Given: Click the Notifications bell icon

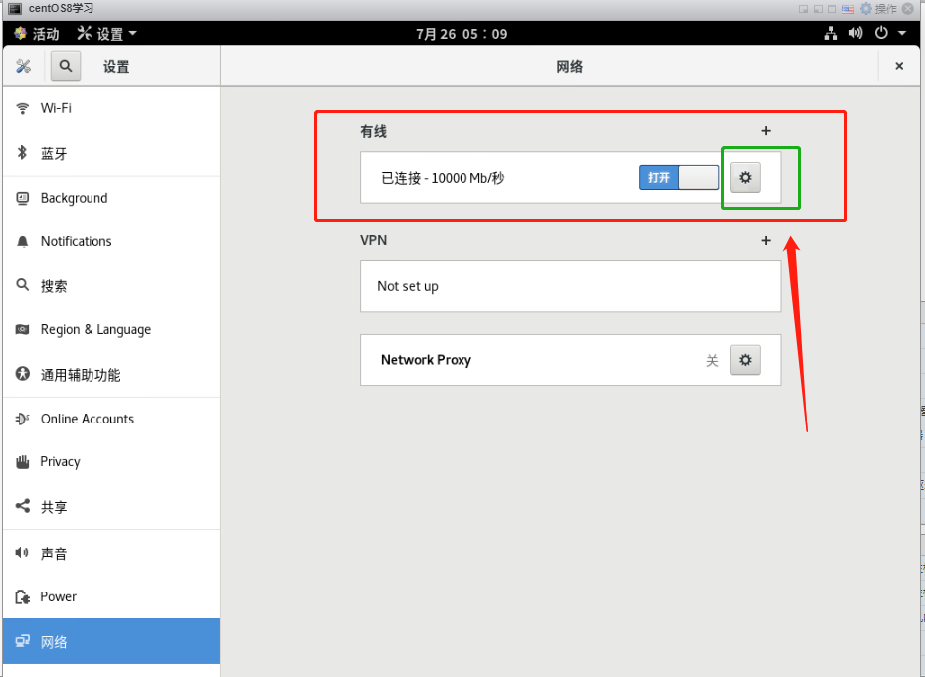Looking at the screenshot, I should (x=23, y=242).
